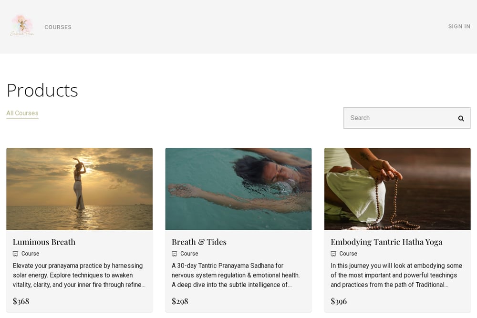
Task: Click the search magnifier icon
Action: point(461,118)
